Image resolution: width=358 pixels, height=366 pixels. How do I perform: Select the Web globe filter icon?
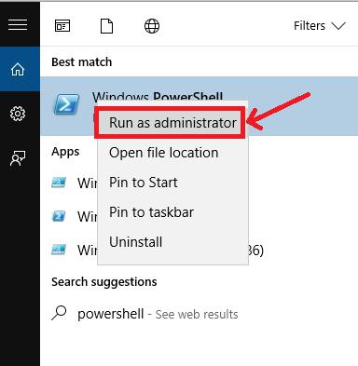[152, 26]
